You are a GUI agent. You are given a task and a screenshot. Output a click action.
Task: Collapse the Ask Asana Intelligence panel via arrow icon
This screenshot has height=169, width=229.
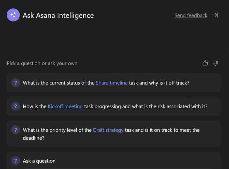[x=216, y=15]
